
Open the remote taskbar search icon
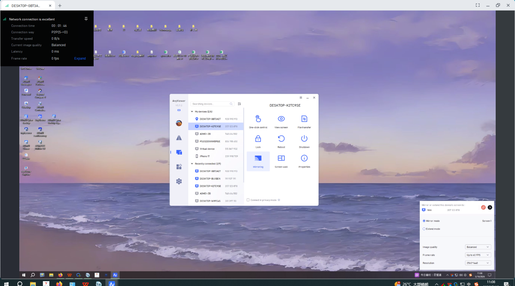(33, 275)
